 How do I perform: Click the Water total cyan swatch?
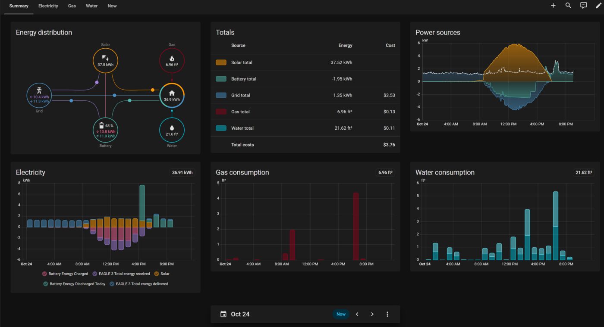(221, 128)
